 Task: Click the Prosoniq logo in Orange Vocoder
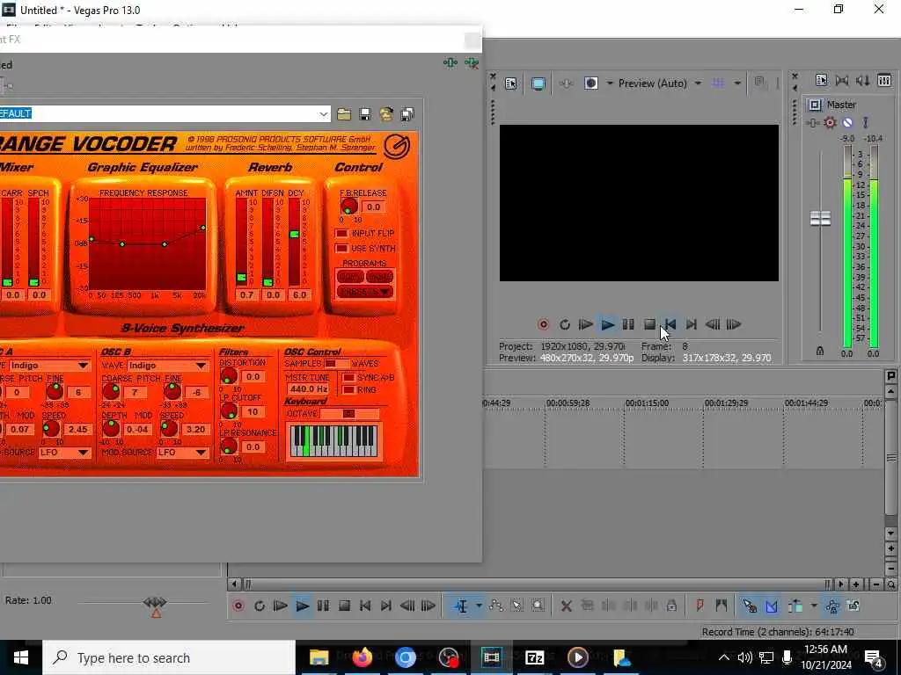[x=397, y=147]
